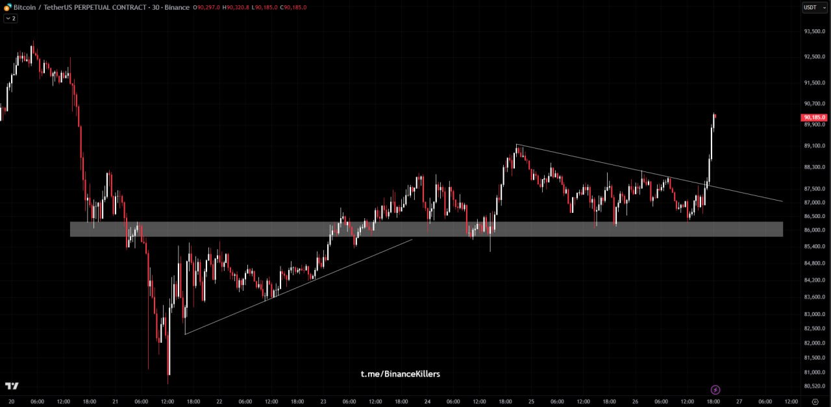Open the USDT currency dropdown
The height and width of the screenshot is (407, 831).
point(812,8)
